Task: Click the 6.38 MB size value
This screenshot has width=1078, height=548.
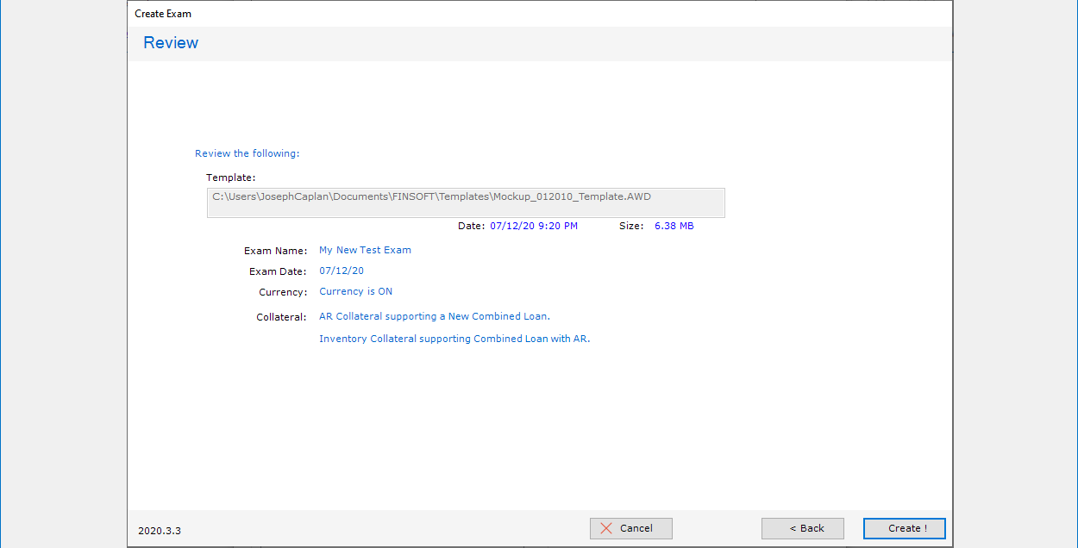Action: (x=674, y=226)
